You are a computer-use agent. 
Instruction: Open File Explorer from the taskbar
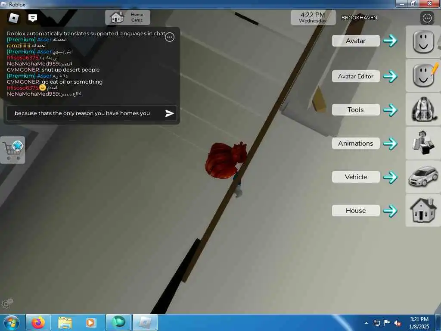click(x=65, y=323)
